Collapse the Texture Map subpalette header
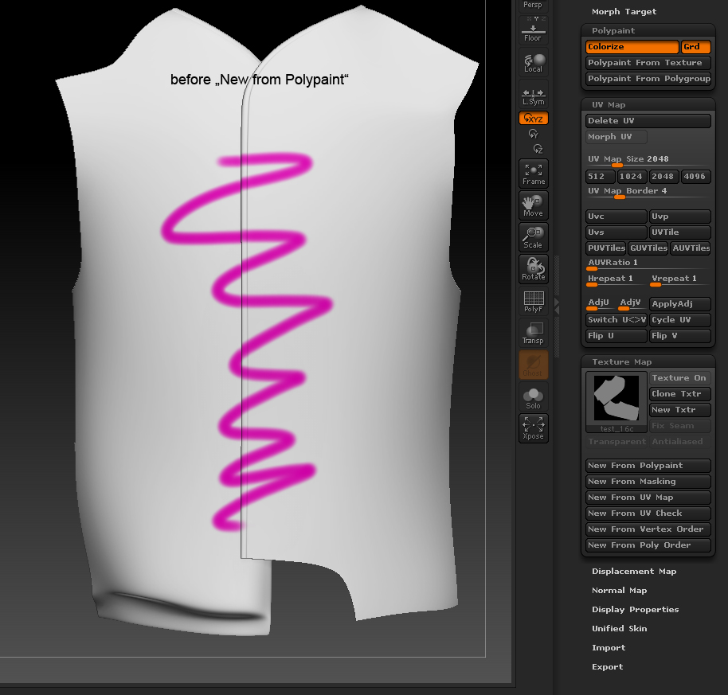The image size is (728, 695). pyautogui.click(x=622, y=362)
